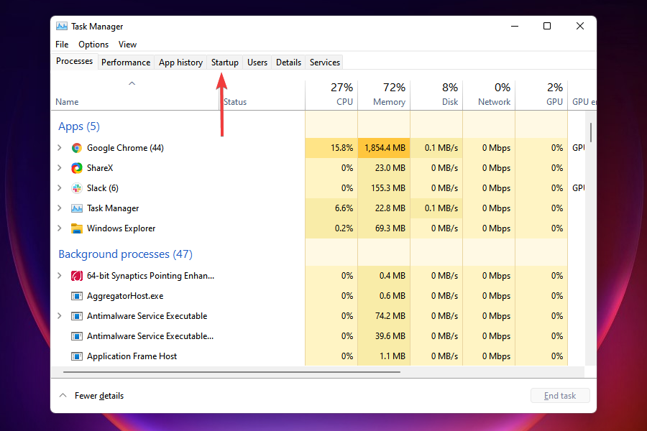Click the AggregatorHost.exe icon
The width and height of the screenshot is (647, 431).
click(x=77, y=296)
